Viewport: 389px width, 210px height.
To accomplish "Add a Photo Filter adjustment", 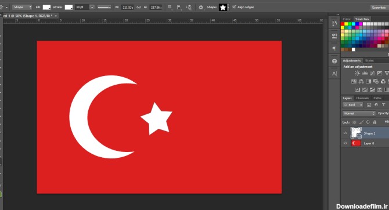I will click(x=376, y=81).
